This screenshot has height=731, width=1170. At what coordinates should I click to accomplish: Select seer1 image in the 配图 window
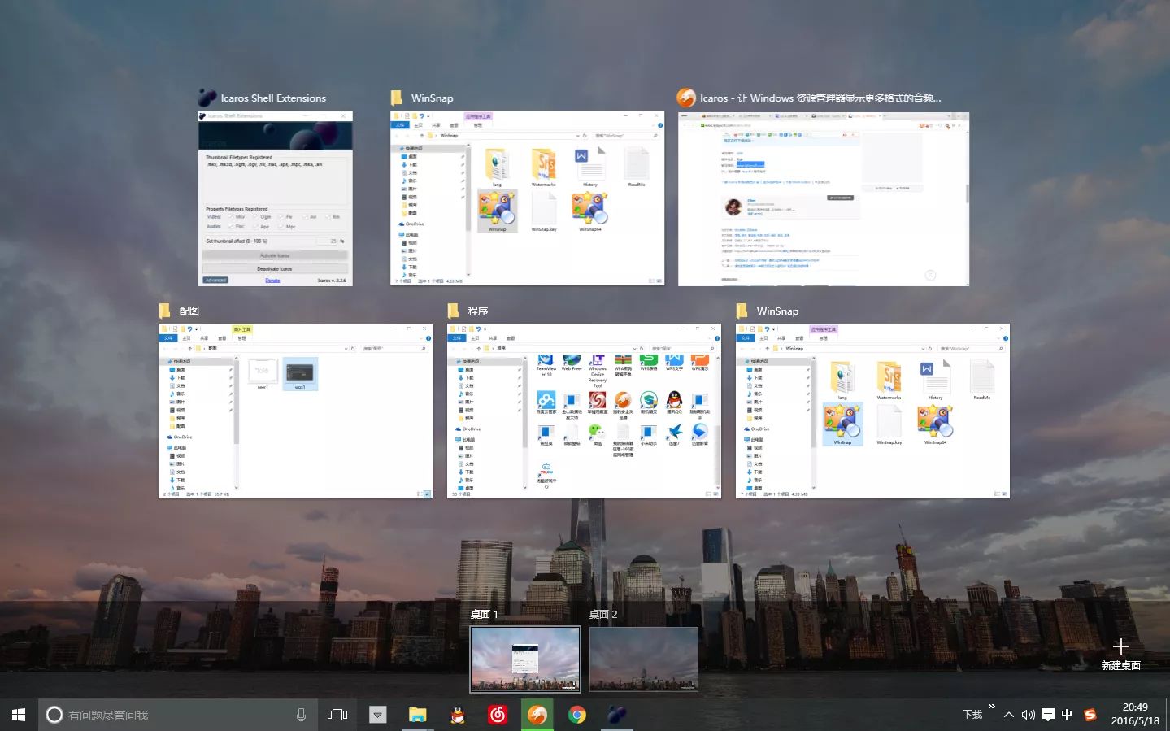tap(263, 374)
